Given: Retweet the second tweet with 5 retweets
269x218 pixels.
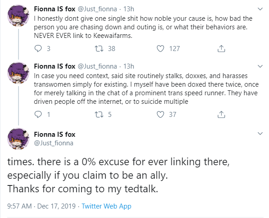Looking at the screenshot, I should pos(99,114).
